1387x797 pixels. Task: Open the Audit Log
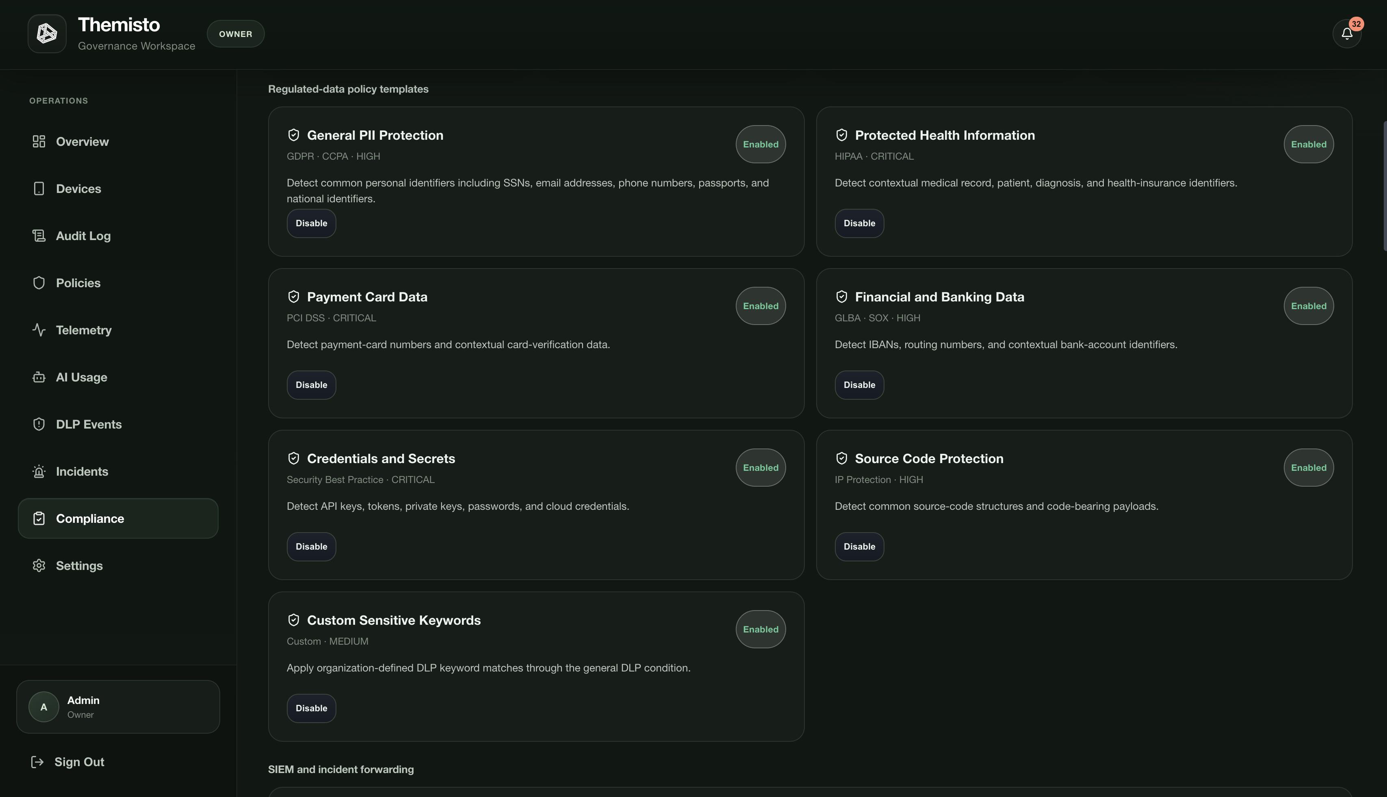118,236
